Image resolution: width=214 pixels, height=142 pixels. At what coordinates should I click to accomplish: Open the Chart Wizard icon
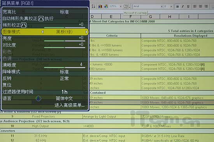(100, 6)
